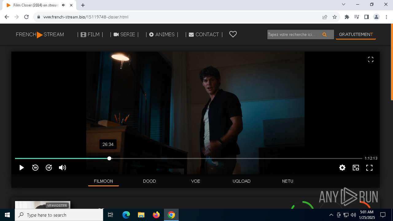Focus the site search field
393x221 pixels.
[x=293, y=34]
